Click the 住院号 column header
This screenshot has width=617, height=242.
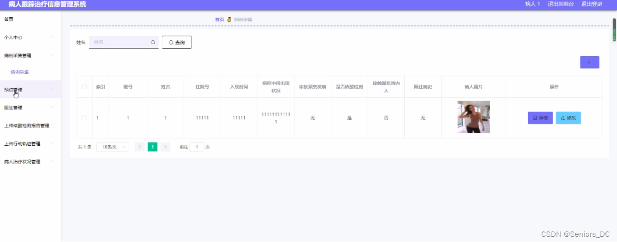pyautogui.click(x=202, y=87)
